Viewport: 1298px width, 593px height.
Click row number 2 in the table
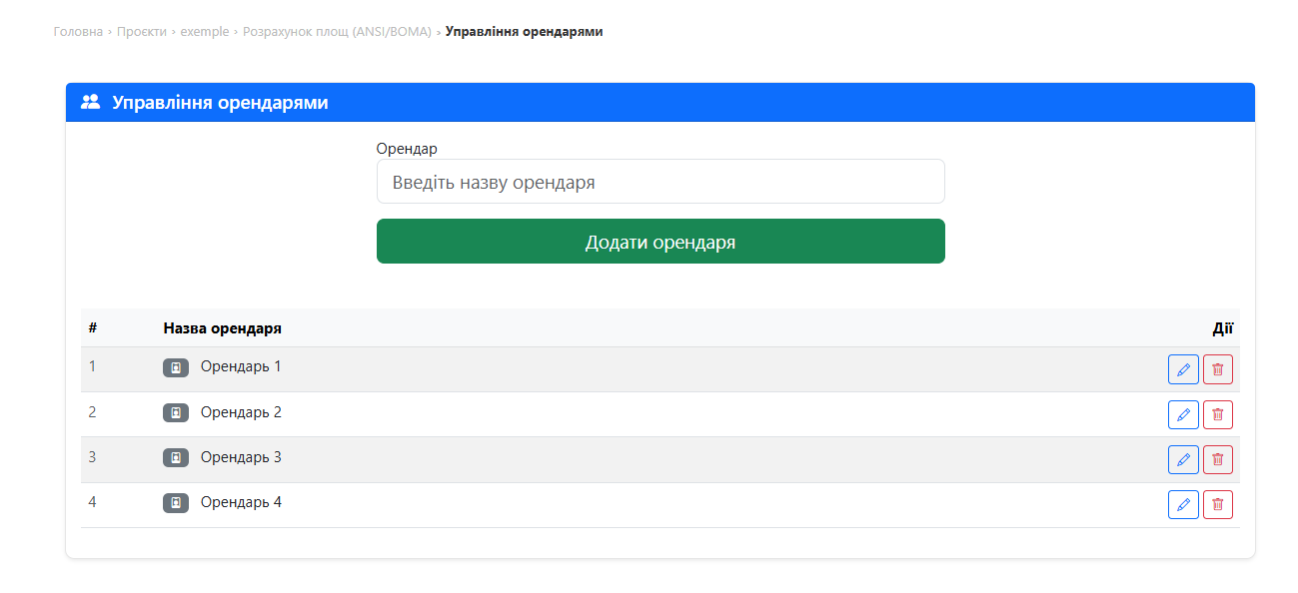(x=93, y=411)
